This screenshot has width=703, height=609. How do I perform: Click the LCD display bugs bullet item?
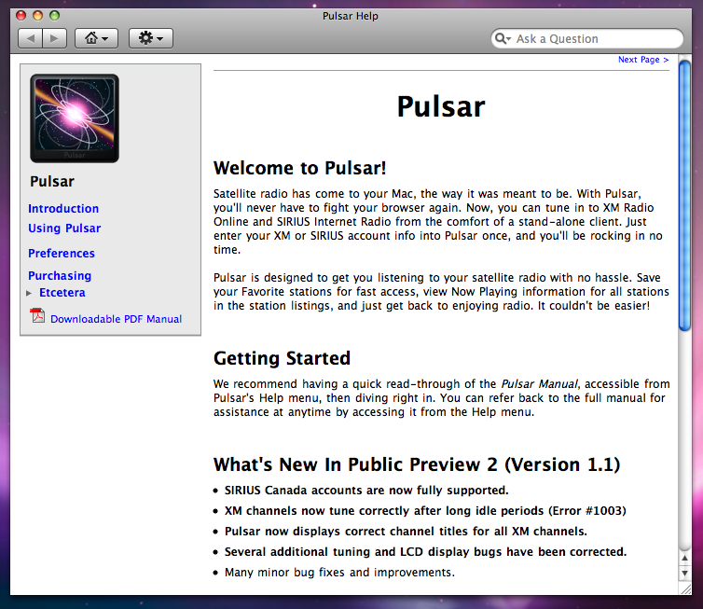click(x=425, y=551)
